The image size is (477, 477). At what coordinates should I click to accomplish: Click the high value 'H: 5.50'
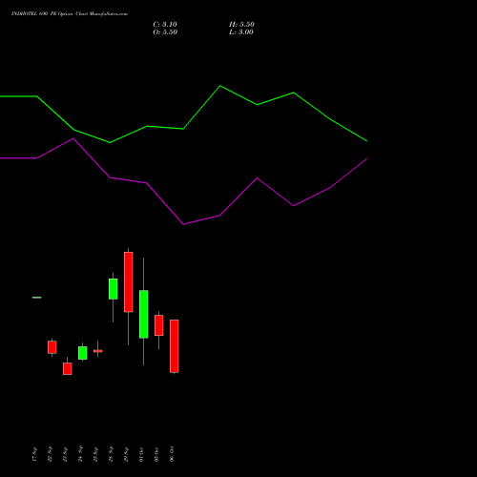click(x=241, y=25)
